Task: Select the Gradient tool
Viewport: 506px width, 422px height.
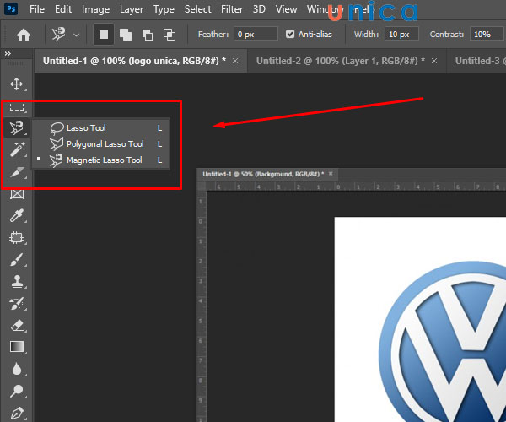Action: click(17, 347)
